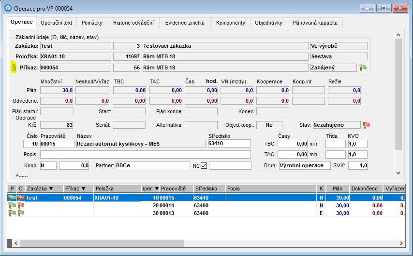Click the Klíč field containing 83
This screenshot has height=256, width=413.
click(57, 125)
